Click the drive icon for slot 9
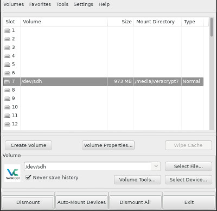 coord(7,98)
